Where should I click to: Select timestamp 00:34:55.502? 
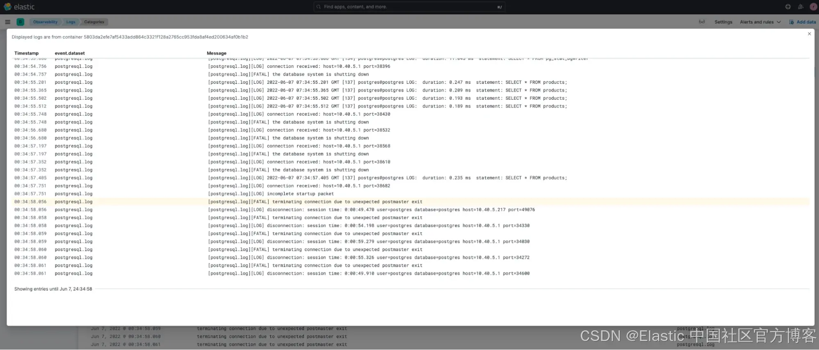(x=30, y=98)
